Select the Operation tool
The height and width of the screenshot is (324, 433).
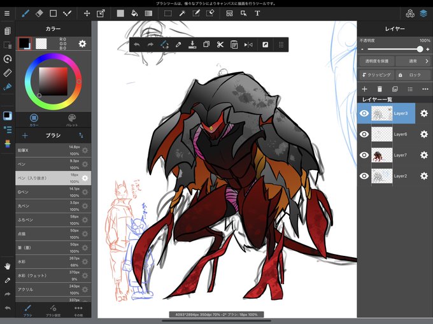pos(243,13)
